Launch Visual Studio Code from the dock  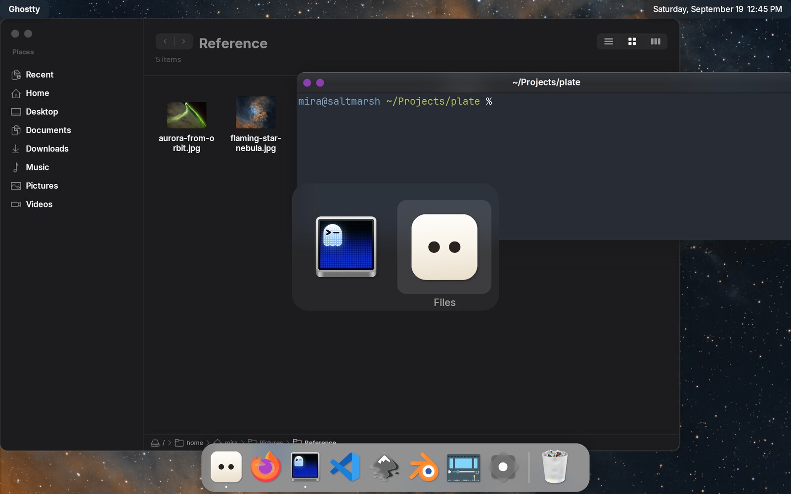(345, 467)
